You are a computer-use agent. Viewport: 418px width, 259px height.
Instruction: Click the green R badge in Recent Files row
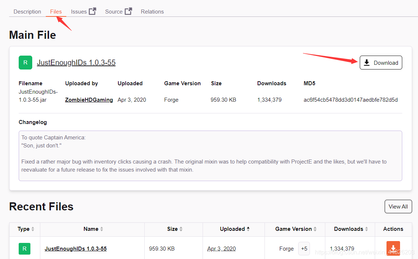25,249
